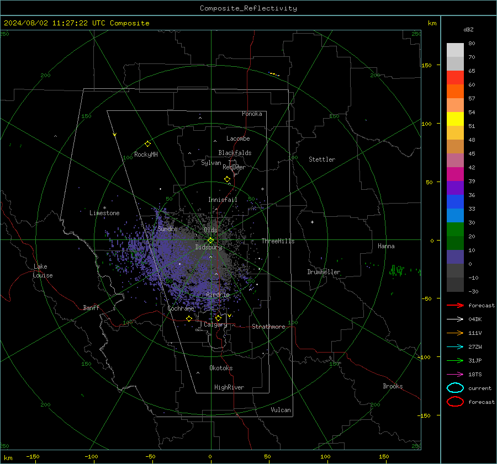The image size is (497, 464).
Task: Click the white 04DK arrow icon
Action: (x=455, y=319)
